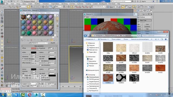This screenshot has width=173, height=97.
Task: Switch to the Hierarchy command panel tab
Action: 141,11
